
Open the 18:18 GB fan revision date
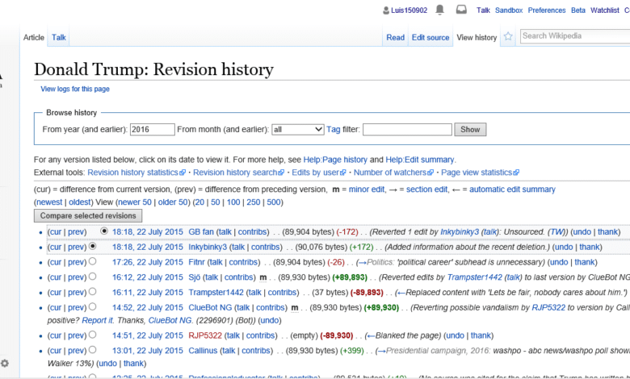pos(148,231)
